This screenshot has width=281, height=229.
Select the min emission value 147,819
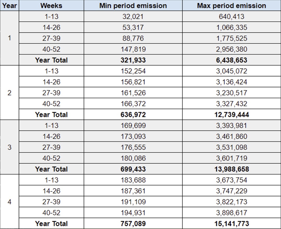pos(133,49)
